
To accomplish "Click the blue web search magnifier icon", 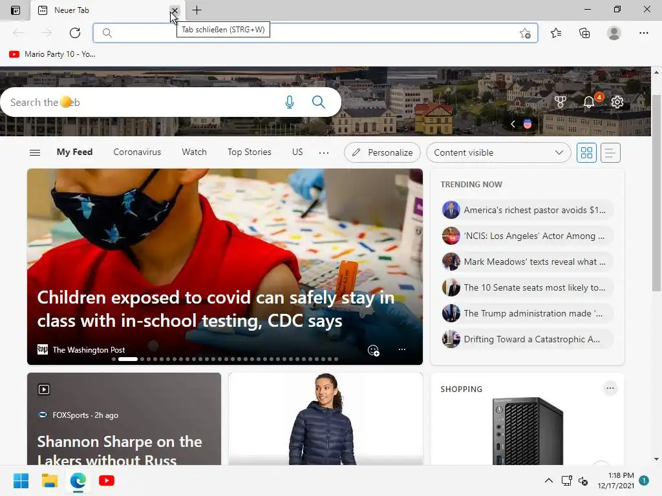I will click(319, 102).
